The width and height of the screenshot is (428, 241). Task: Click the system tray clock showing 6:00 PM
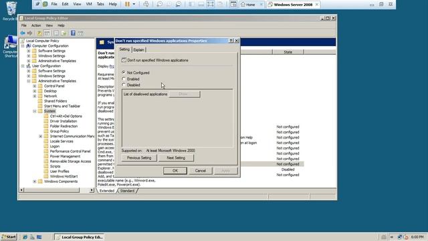pos(417,237)
